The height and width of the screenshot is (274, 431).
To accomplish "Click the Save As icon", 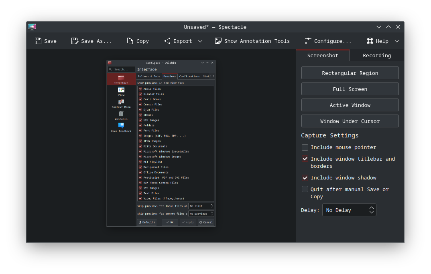I will (x=75, y=41).
